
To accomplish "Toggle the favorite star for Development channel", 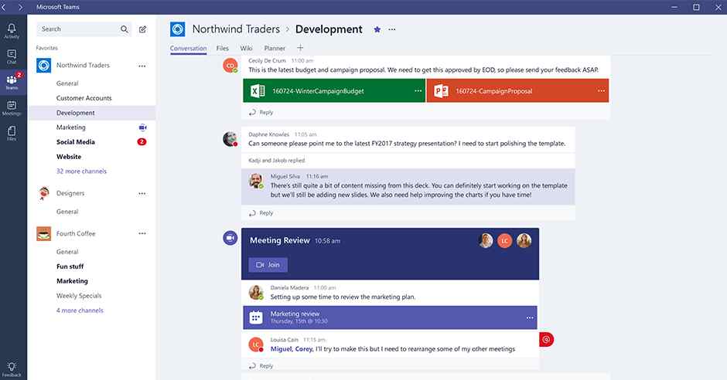I will pyautogui.click(x=377, y=29).
